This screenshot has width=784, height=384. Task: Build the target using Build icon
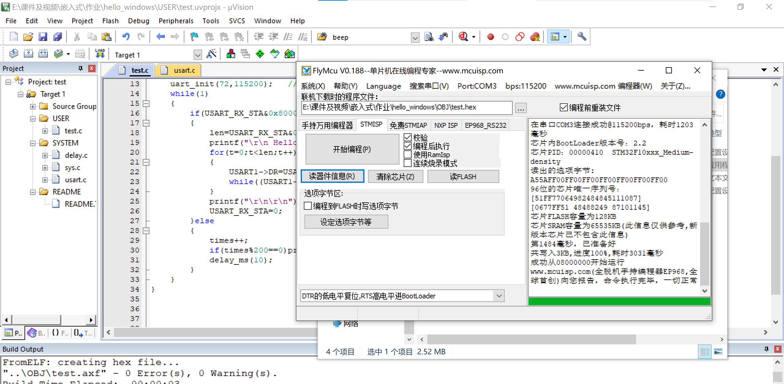[x=29, y=53]
